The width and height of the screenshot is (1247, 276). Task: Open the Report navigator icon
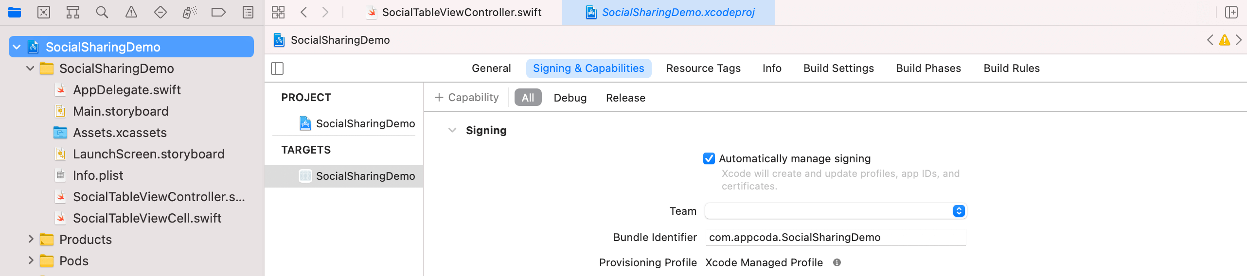pos(248,12)
